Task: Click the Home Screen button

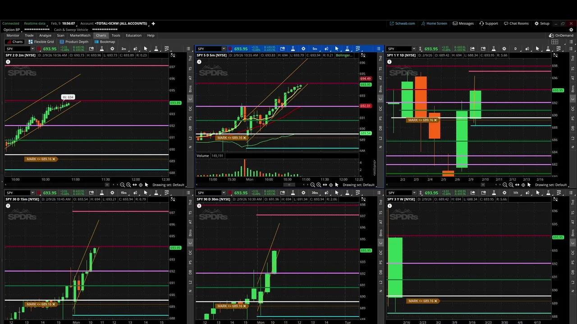Action: [x=434, y=23]
